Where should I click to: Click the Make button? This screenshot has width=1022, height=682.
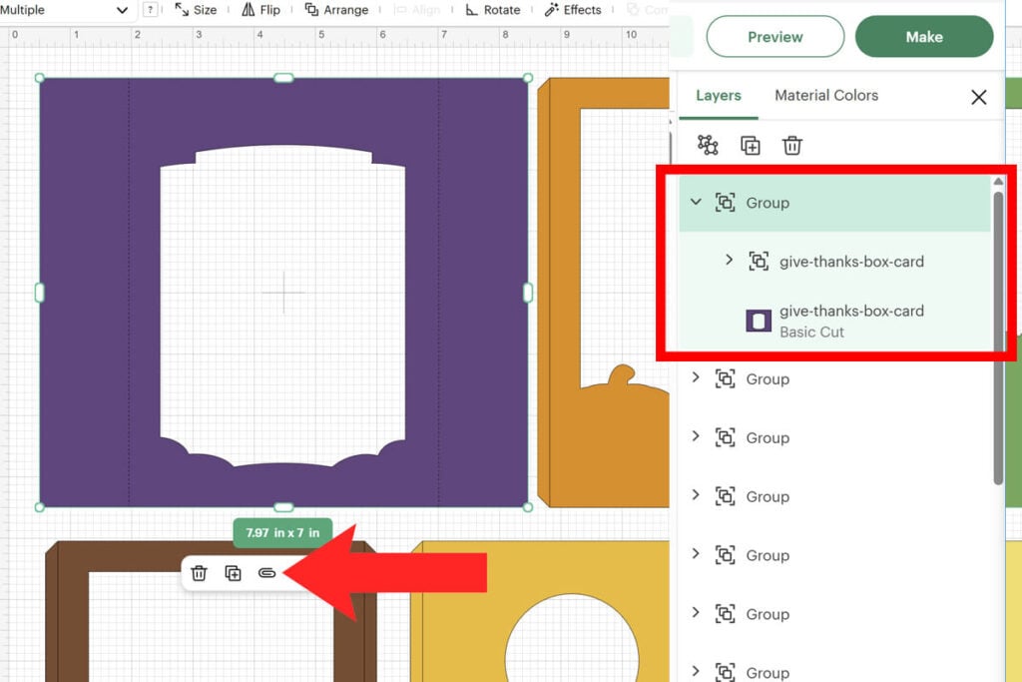click(x=923, y=37)
